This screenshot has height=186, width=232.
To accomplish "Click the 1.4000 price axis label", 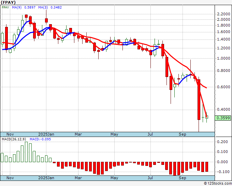I will point(223,39).
